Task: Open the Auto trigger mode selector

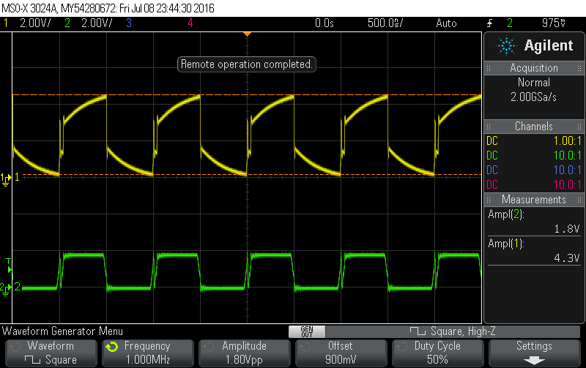Action: click(x=445, y=23)
